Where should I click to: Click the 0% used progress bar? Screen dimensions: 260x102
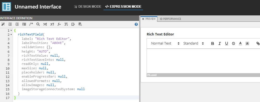click(203, 75)
